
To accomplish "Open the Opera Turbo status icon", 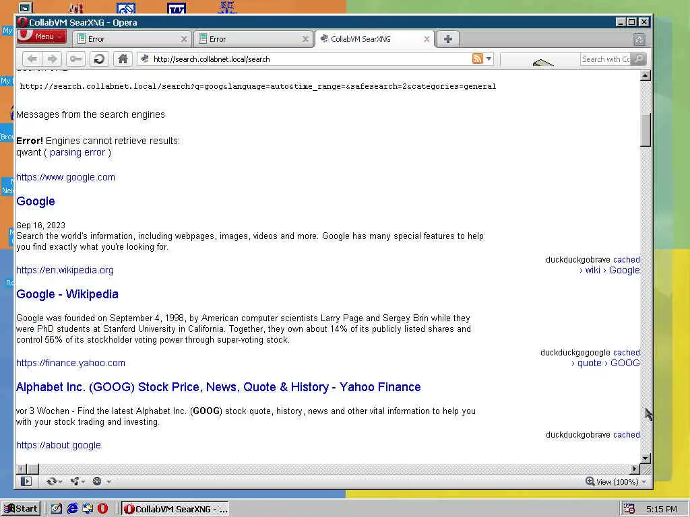I will tap(97, 481).
